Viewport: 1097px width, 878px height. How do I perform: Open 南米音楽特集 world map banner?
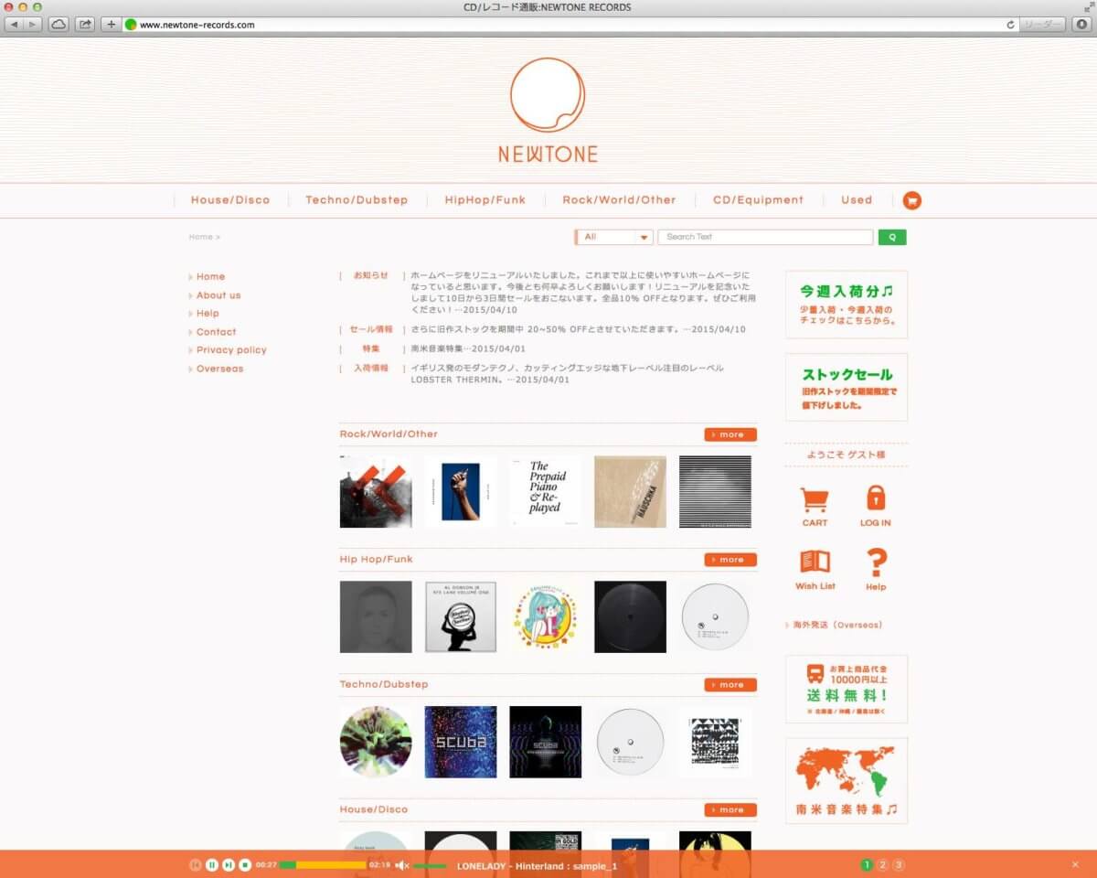pyautogui.click(x=847, y=781)
